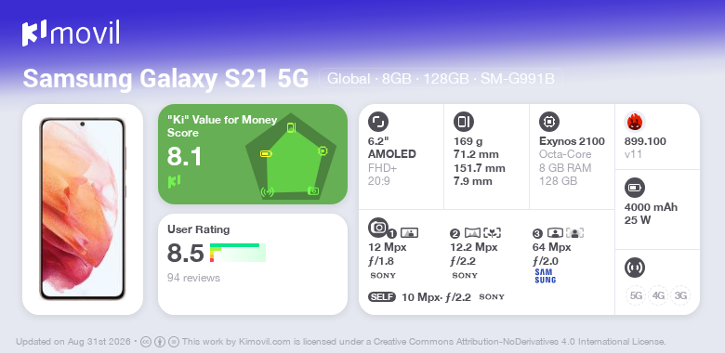Click the Creative Commons license icon

coord(145,342)
